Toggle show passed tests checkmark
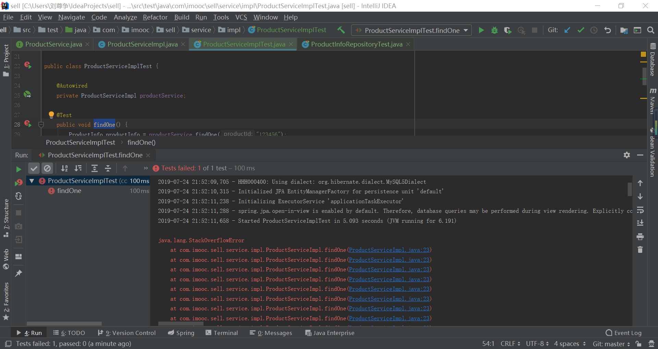 point(34,168)
